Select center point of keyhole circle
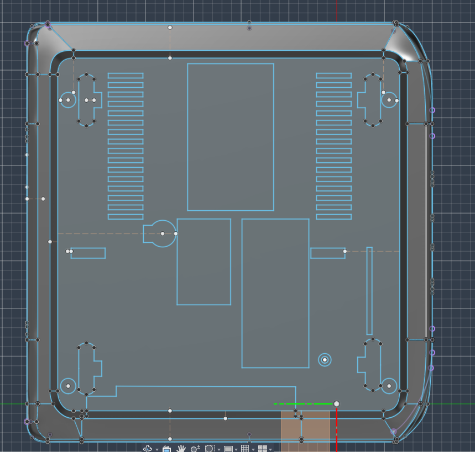 click(163, 233)
